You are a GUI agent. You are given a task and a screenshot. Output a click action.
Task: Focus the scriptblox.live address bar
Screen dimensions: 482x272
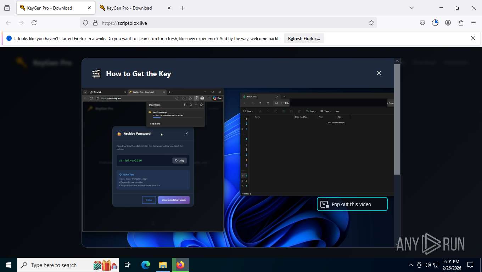click(228, 23)
